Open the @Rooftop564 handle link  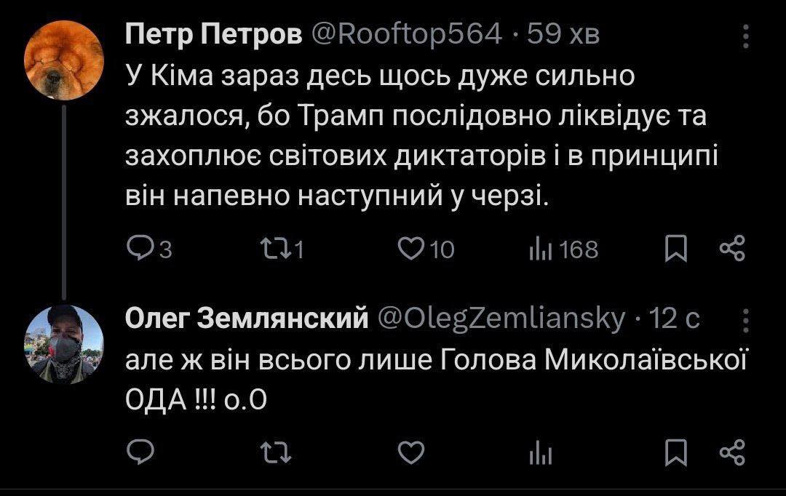click(x=407, y=33)
